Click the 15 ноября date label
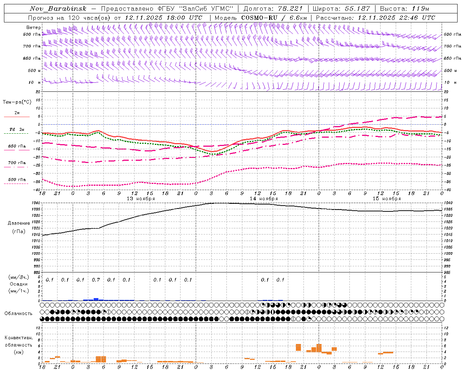Screen dimensions: 463x370 pos(387,199)
